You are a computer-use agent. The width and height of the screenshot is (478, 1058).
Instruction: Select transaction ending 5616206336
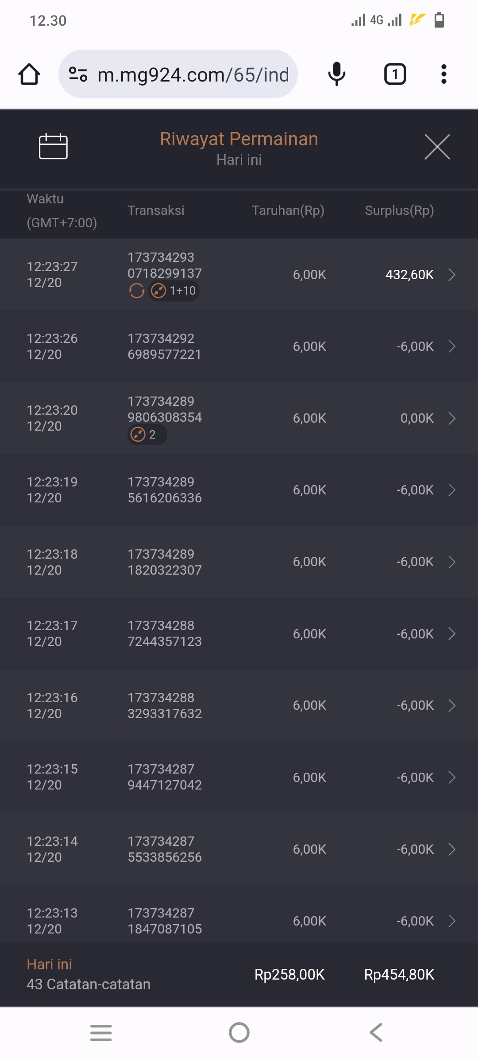pos(165,490)
